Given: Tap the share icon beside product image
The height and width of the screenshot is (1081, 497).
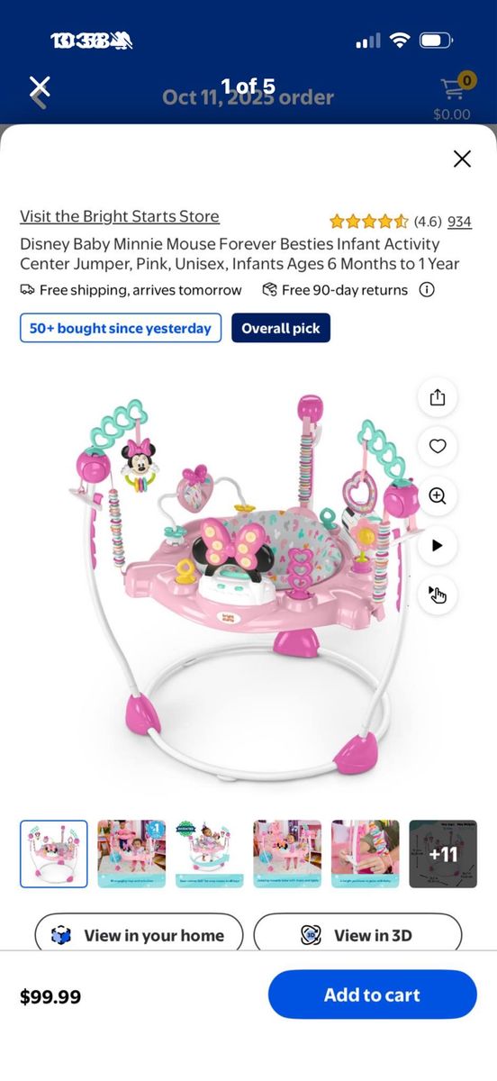Looking at the screenshot, I should click(x=438, y=397).
